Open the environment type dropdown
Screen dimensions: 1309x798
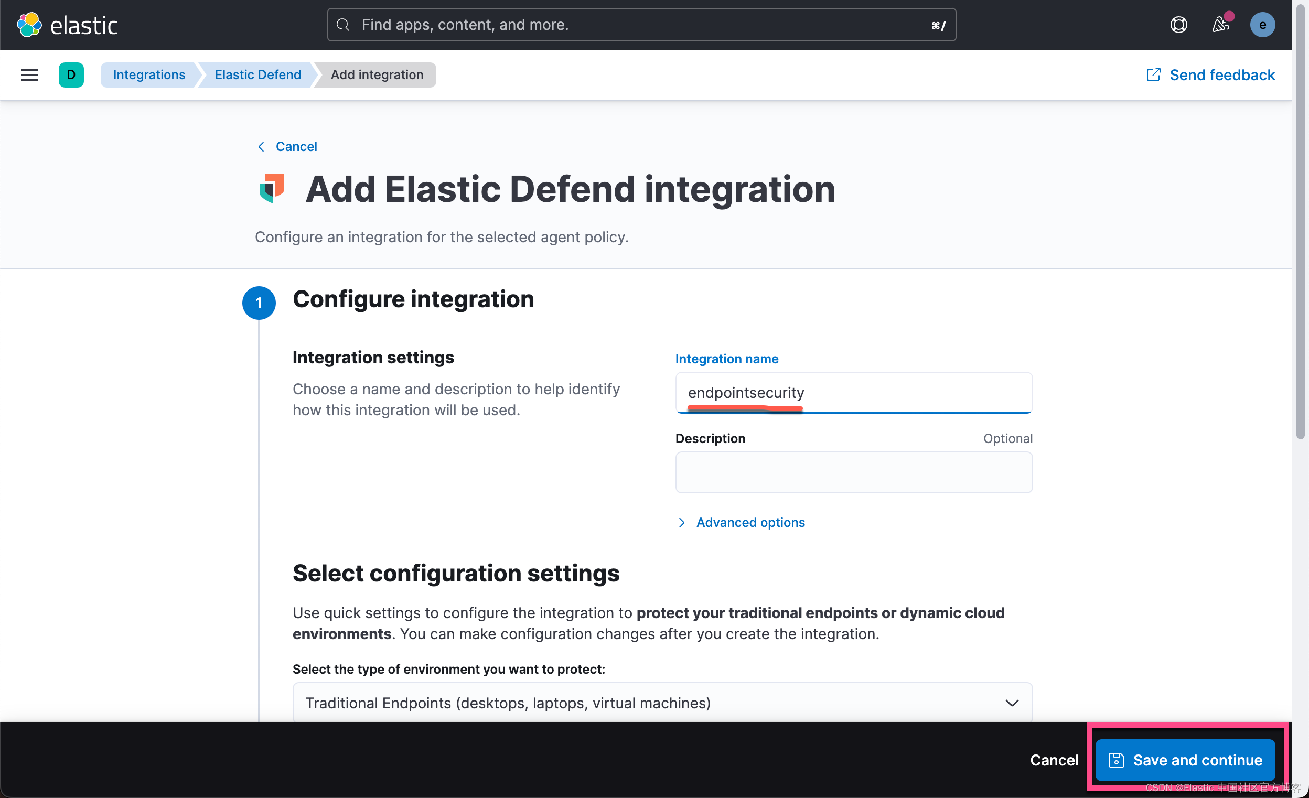662,703
